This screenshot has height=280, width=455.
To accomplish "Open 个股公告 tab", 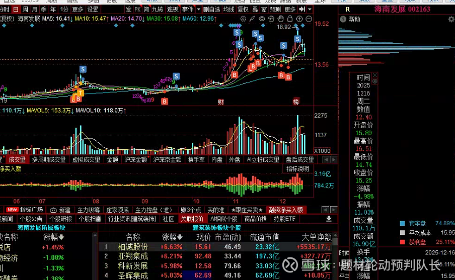I will pyautogui.click(x=31, y=219).
